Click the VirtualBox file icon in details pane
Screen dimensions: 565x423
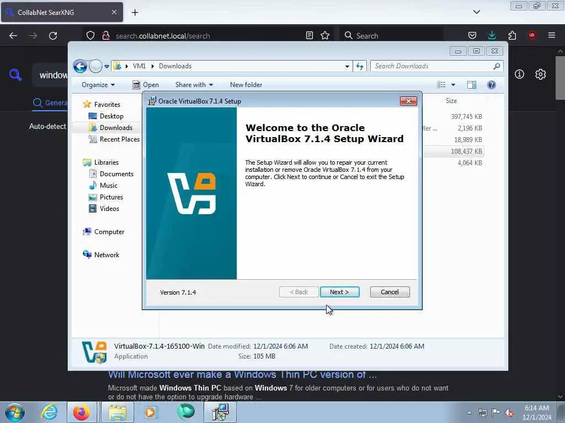pos(94,352)
